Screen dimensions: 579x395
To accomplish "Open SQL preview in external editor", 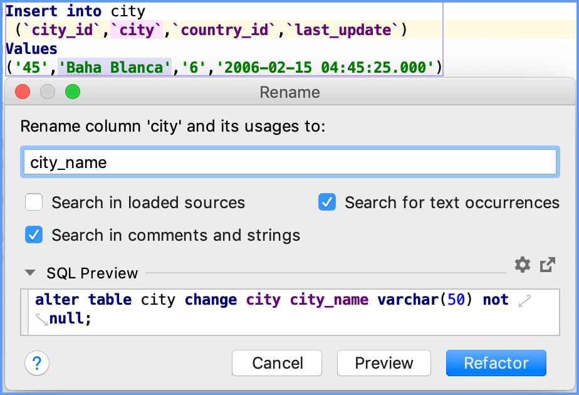I will (x=548, y=265).
